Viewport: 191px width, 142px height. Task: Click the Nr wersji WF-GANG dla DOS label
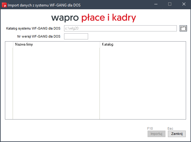(x=39, y=36)
